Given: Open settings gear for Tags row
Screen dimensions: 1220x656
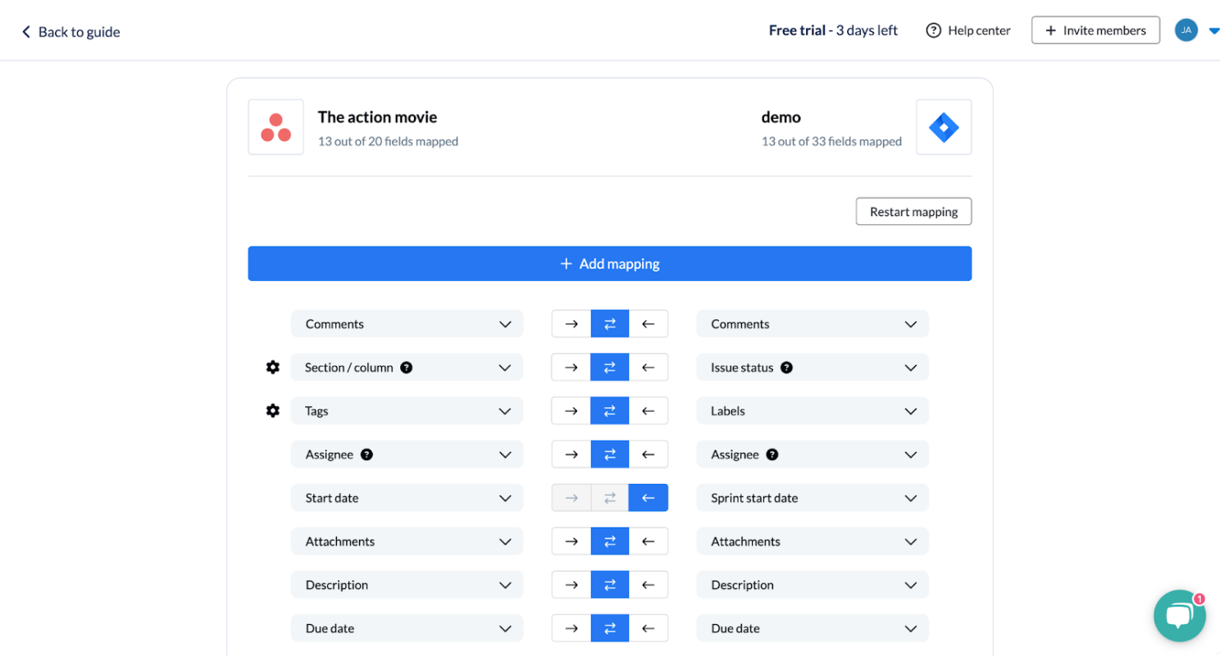Looking at the screenshot, I should pos(273,411).
